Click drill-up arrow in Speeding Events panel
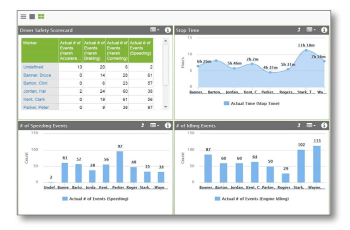Screen dimensions: 350x230 (x=142, y=126)
